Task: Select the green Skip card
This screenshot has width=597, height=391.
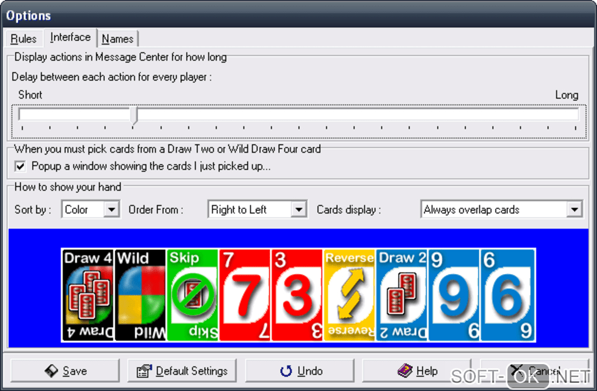Action: [193, 295]
